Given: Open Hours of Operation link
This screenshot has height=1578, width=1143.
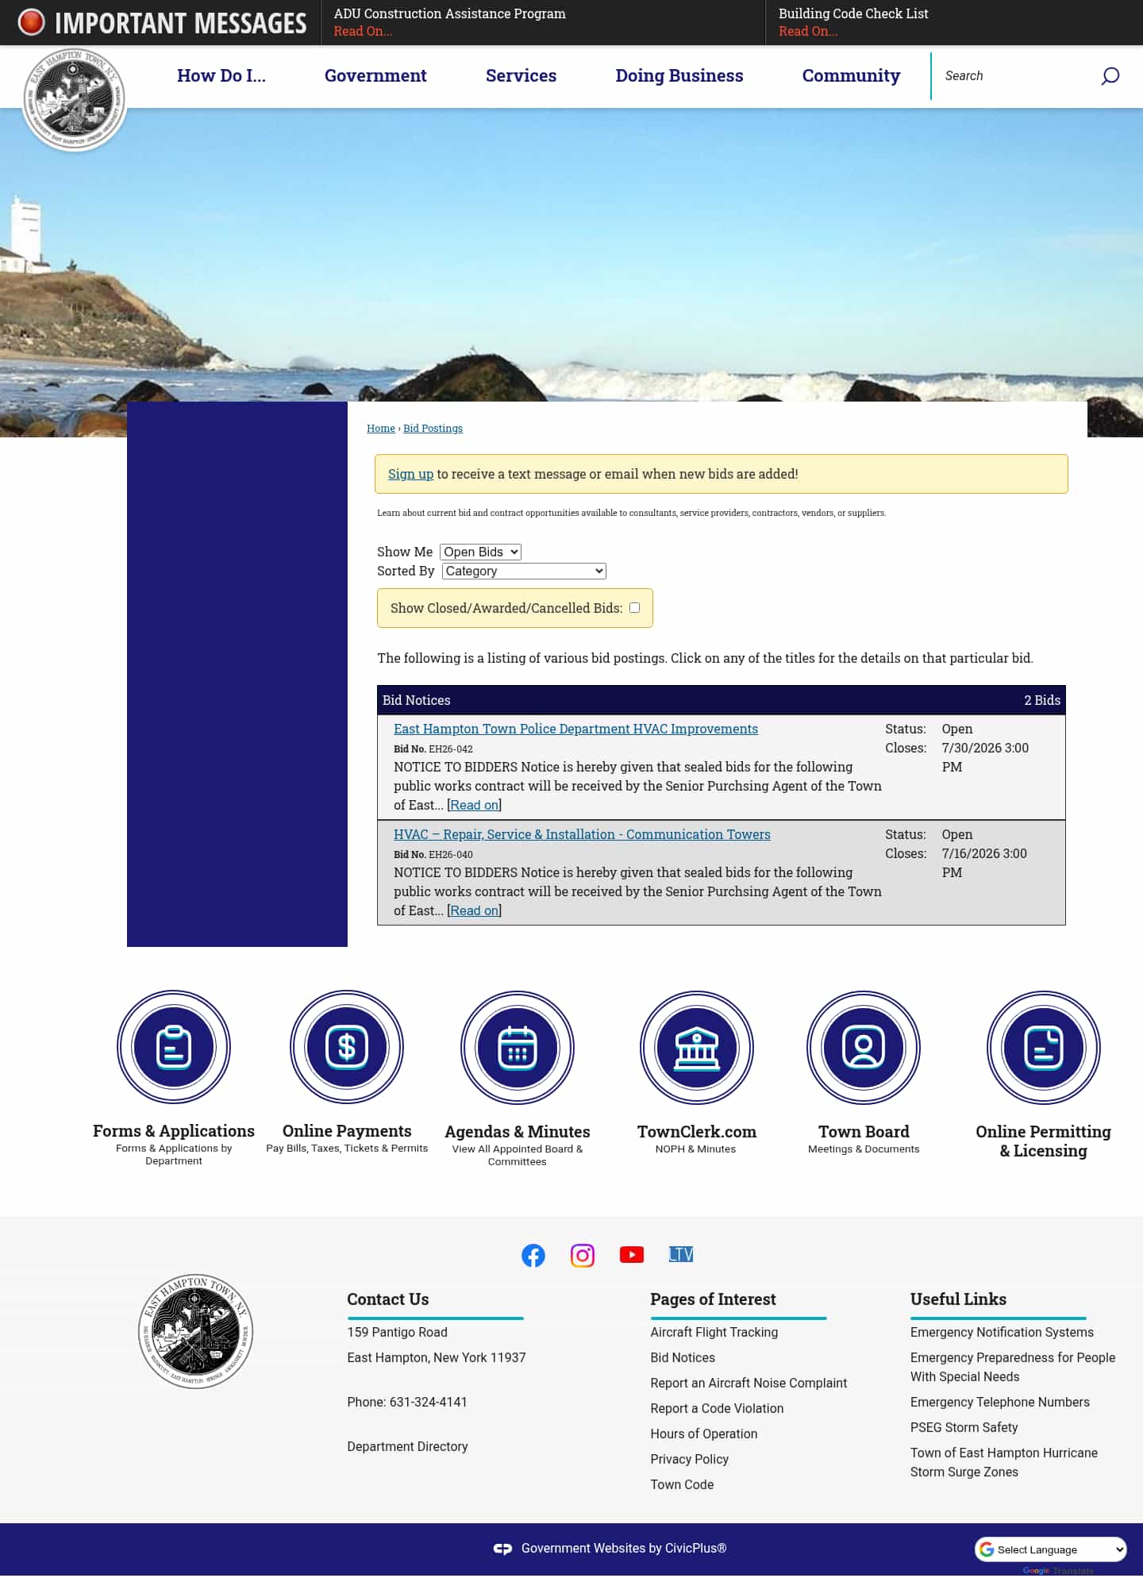Looking at the screenshot, I should pos(704,1434).
